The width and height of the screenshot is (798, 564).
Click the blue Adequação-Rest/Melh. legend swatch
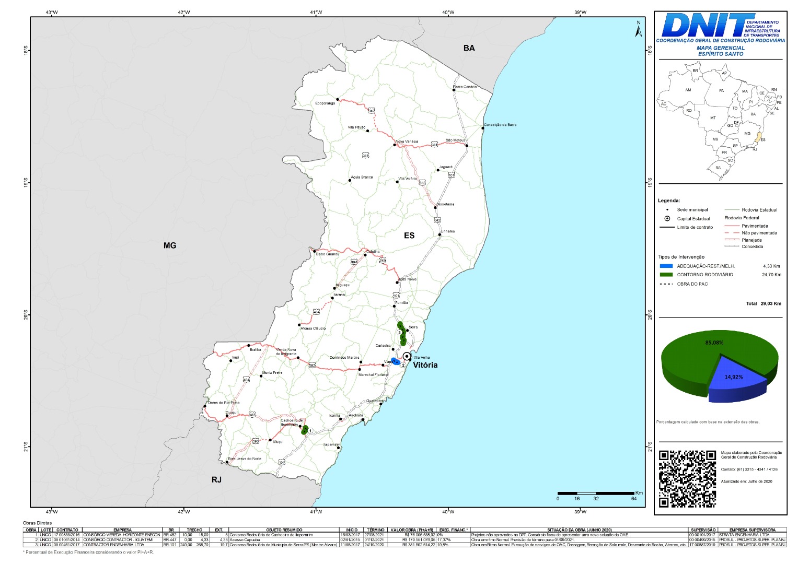point(666,266)
